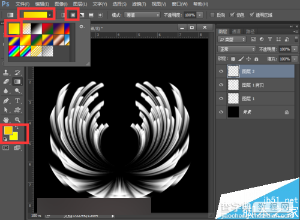Pick the foreground-to-background gradient preset
300x220 pixels.
[x=14, y=29]
